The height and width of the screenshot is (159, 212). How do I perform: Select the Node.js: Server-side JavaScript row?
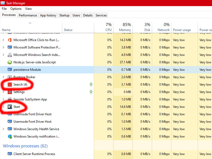coord(106,62)
